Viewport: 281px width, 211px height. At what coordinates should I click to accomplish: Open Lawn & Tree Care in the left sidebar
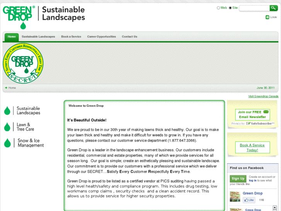tap(25, 127)
